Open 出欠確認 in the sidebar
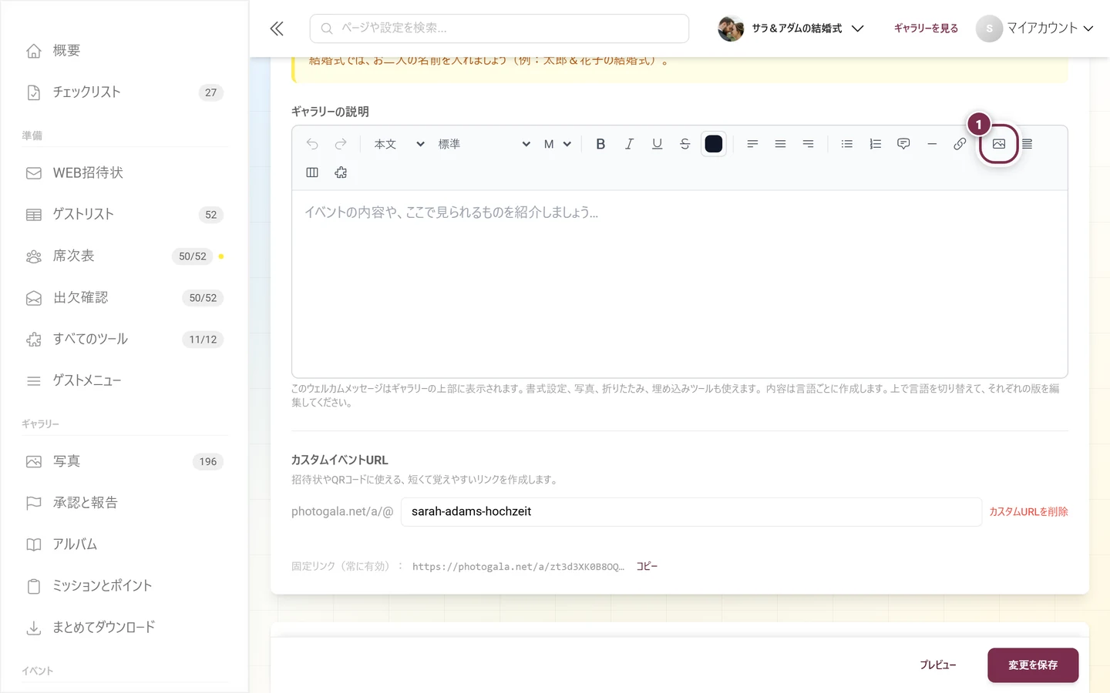The width and height of the screenshot is (1110, 693). 124,298
